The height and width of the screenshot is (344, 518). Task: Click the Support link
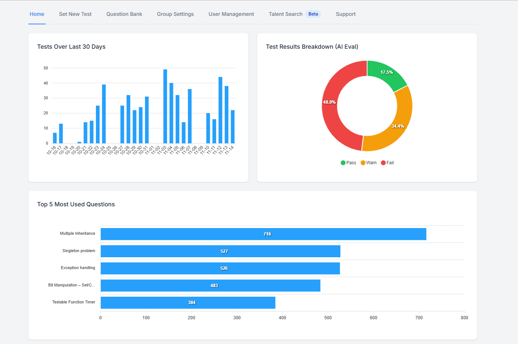(345, 14)
